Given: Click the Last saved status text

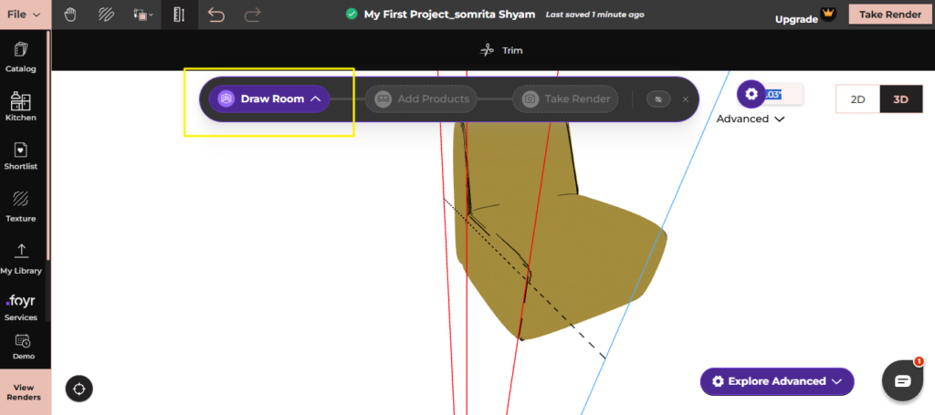Looking at the screenshot, I should (594, 15).
